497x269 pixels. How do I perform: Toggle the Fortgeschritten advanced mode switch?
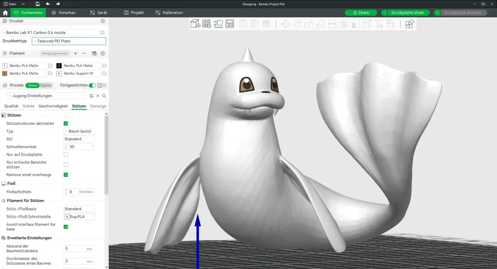tap(92, 86)
